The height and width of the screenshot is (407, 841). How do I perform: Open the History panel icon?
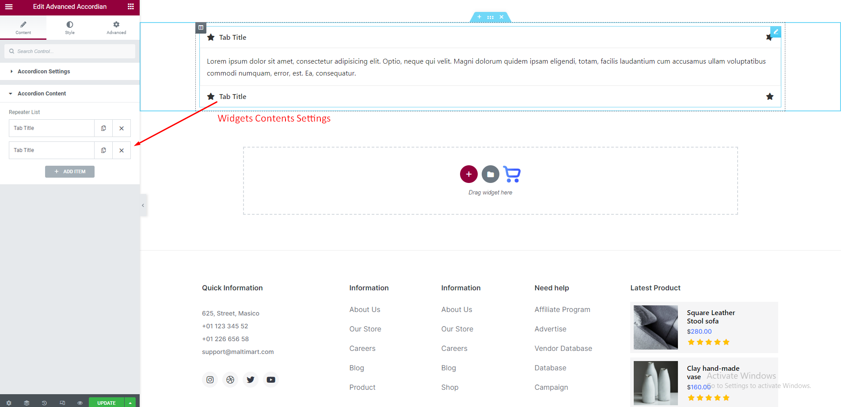coord(44,403)
